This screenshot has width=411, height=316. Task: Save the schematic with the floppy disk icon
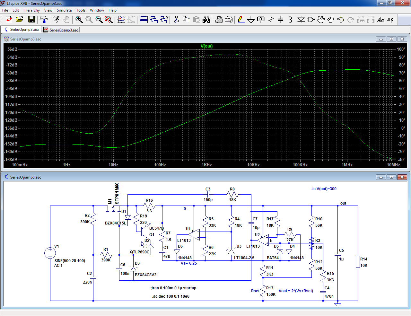31,20
